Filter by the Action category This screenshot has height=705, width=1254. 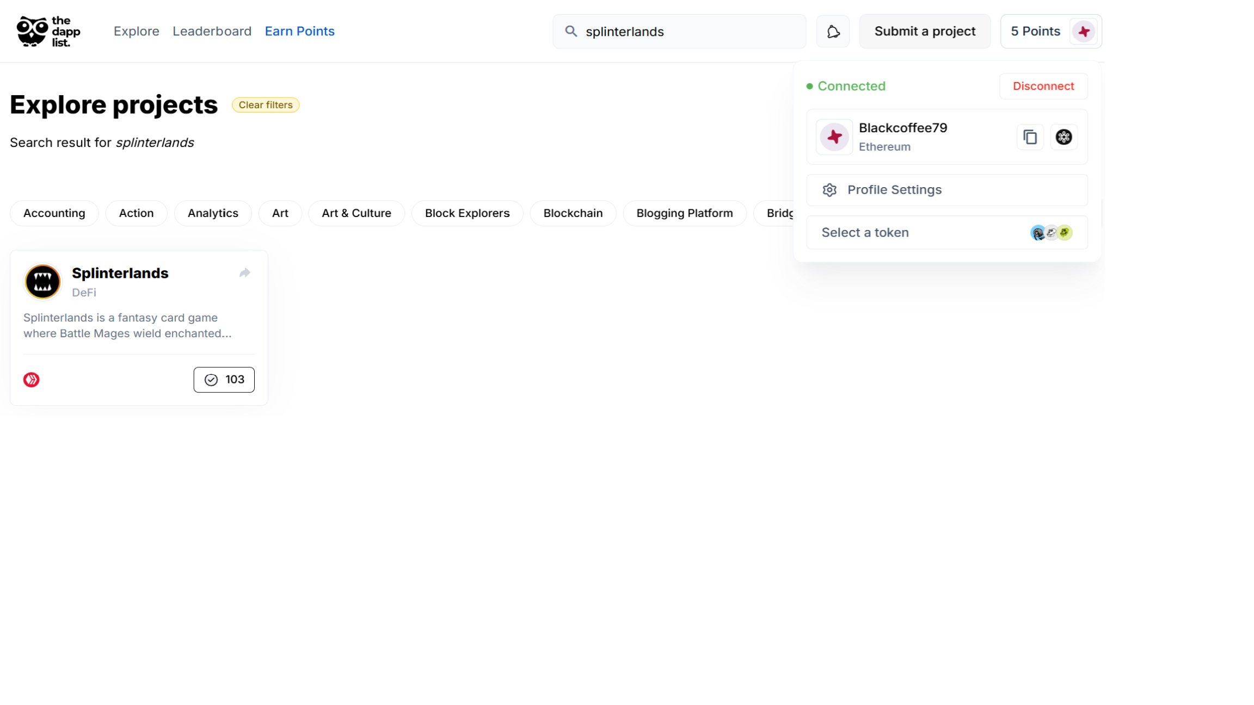click(x=136, y=213)
